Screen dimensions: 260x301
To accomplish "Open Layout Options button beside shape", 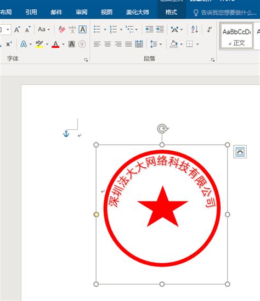I will point(240,152).
